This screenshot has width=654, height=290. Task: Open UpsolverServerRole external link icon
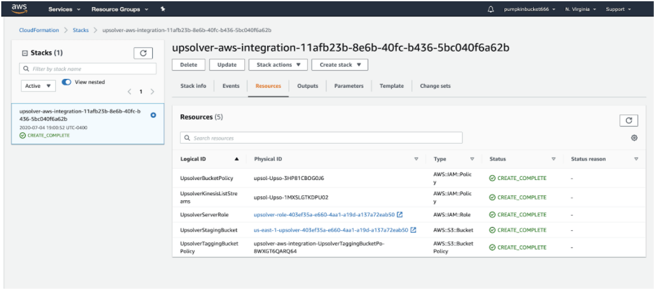(x=400, y=214)
